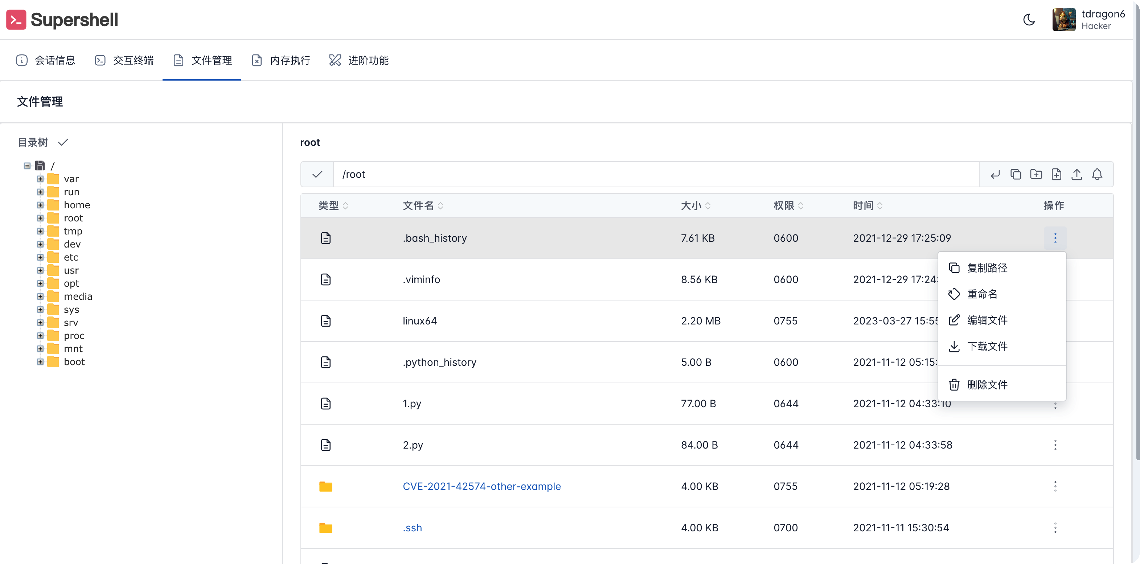This screenshot has height=564, width=1140.
Task: Click the checkmark left of the path field
Action: 317,174
